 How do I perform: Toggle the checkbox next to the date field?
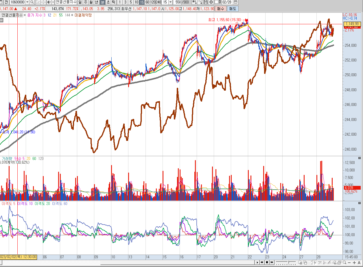(x=216, y=2)
